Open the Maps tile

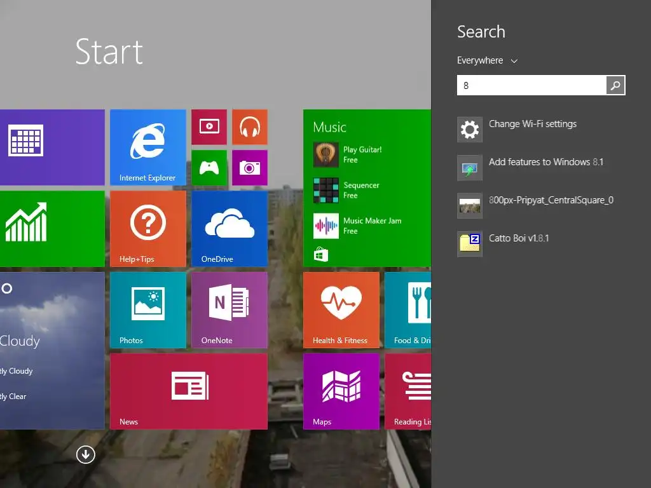point(341,391)
